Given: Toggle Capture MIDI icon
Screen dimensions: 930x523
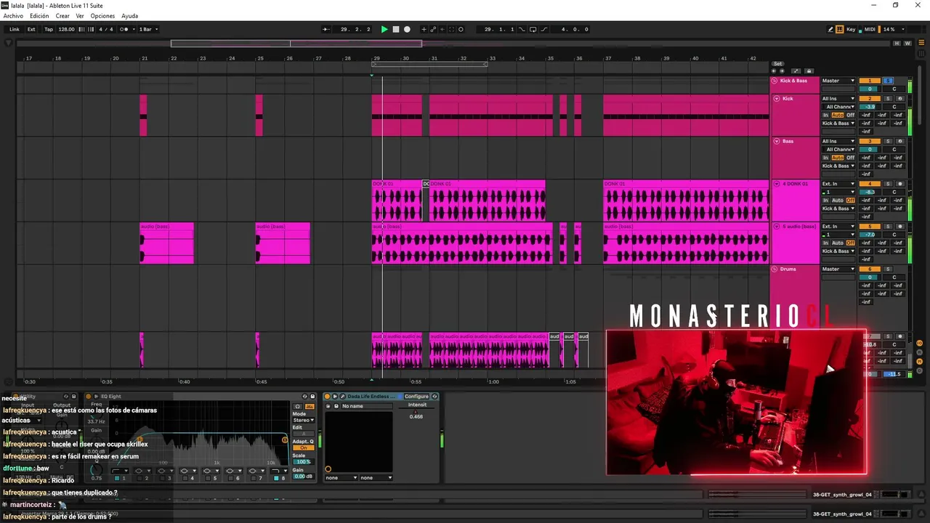Looking at the screenshot, I should (x=451, y=29).
